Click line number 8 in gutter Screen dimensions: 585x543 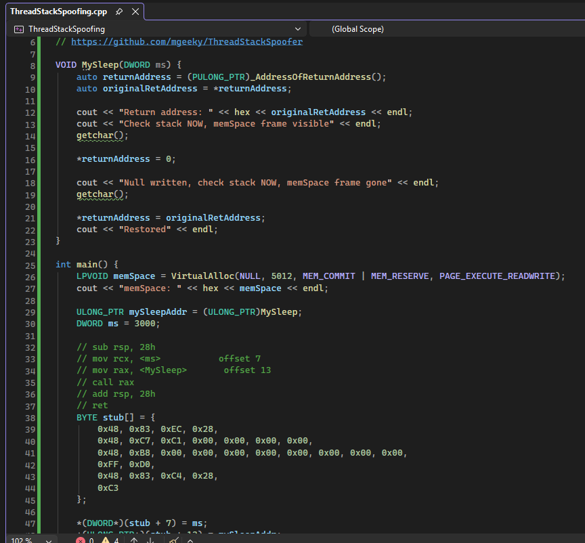tap(32, 66)
